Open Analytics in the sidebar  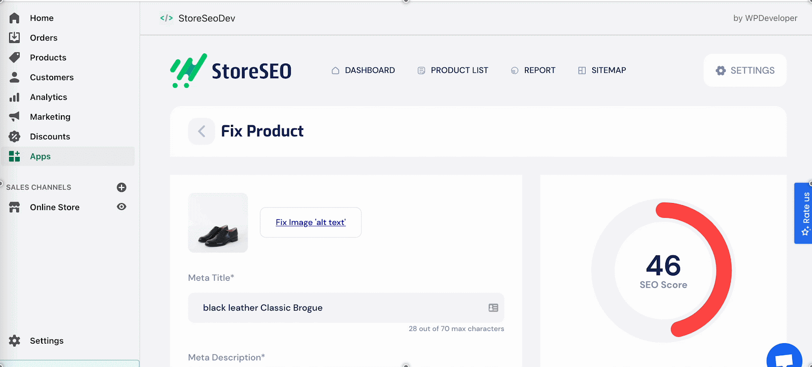click(x=48, y=97)
